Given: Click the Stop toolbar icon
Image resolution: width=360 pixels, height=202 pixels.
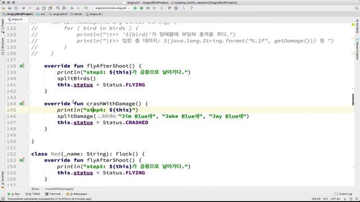Looking at the screenshot, I should (154, 8).
